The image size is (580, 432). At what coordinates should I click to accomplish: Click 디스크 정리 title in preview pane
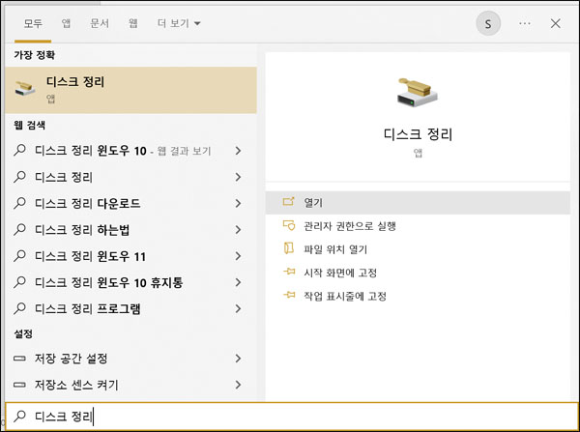[x=418, y=133]
